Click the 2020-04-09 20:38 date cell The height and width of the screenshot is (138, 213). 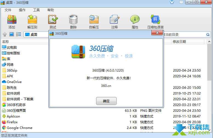click(187, 122)
